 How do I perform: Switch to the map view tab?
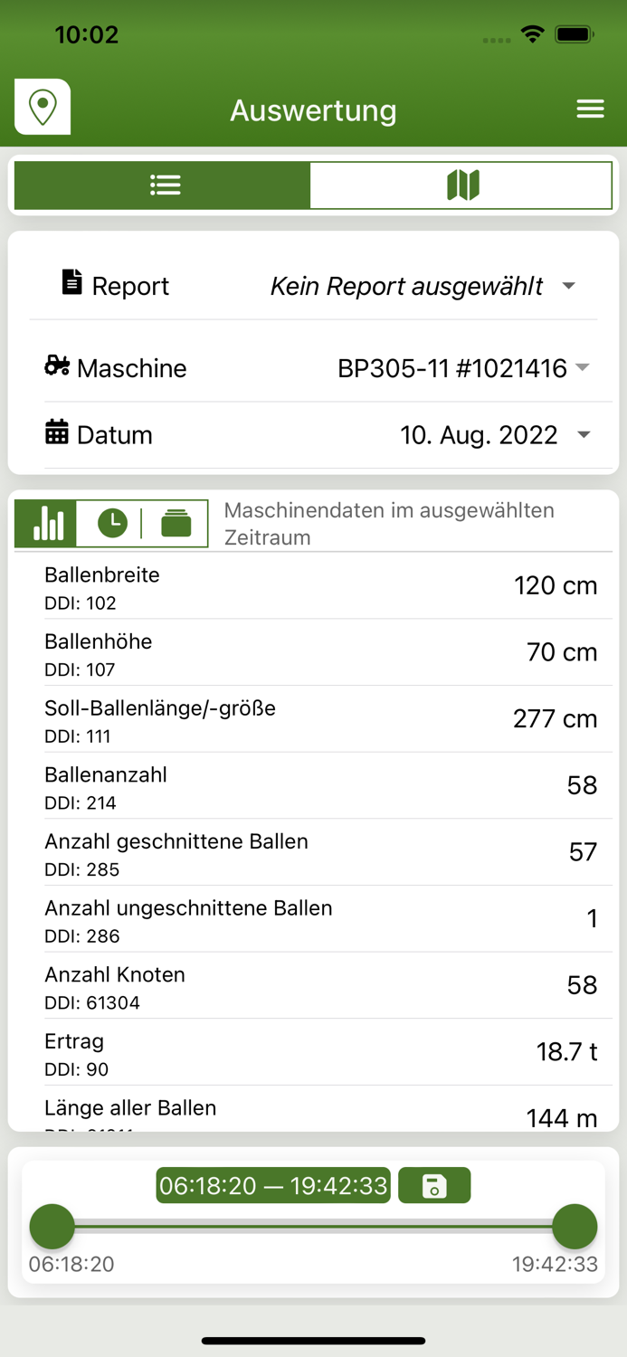461,184
